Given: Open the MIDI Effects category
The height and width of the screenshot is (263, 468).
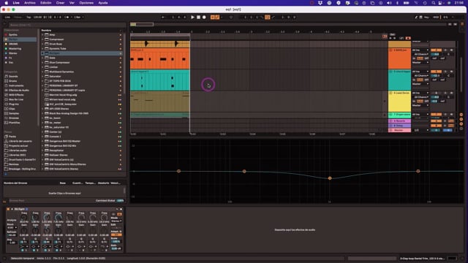Looking at the screenshot, I should click(16, 95).
